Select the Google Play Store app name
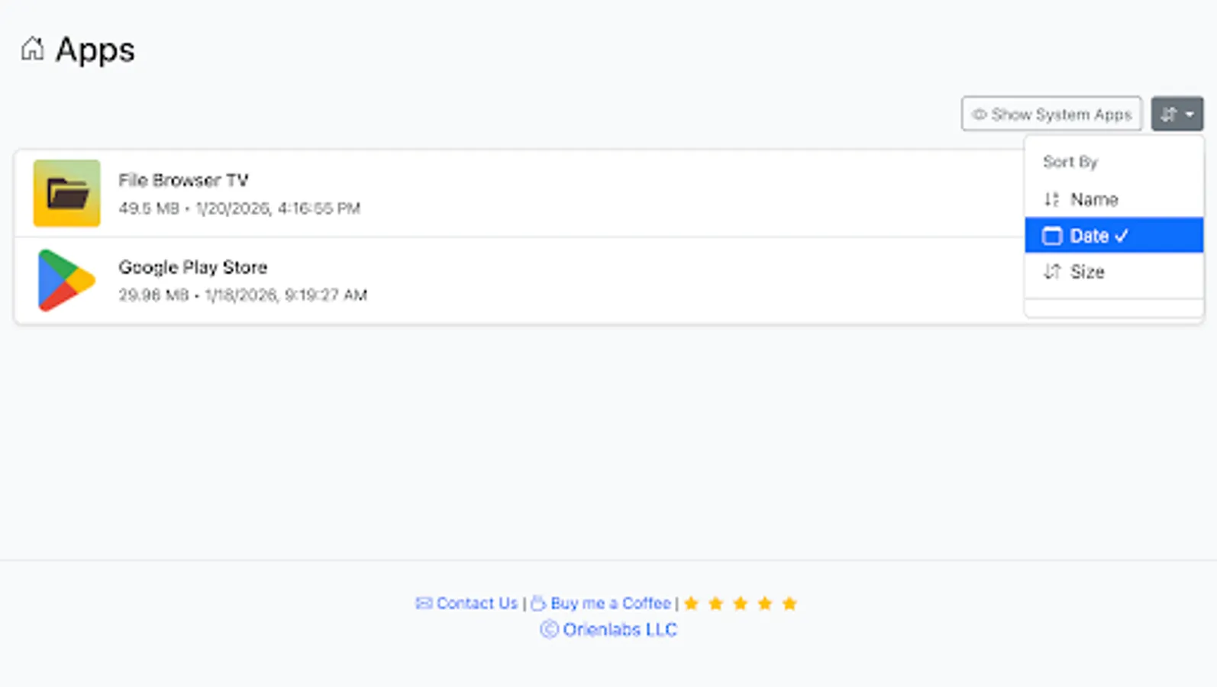This screenshot has height=687, width=1217. (192, 267)
